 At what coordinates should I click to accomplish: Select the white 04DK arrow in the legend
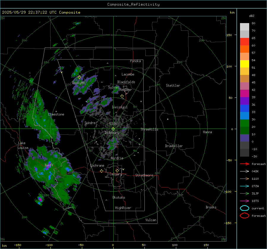pos(244,171)
